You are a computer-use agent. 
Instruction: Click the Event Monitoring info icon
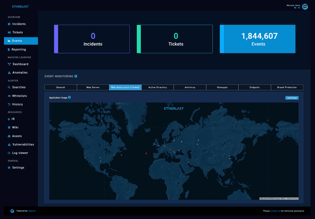(x=76, y=76)
